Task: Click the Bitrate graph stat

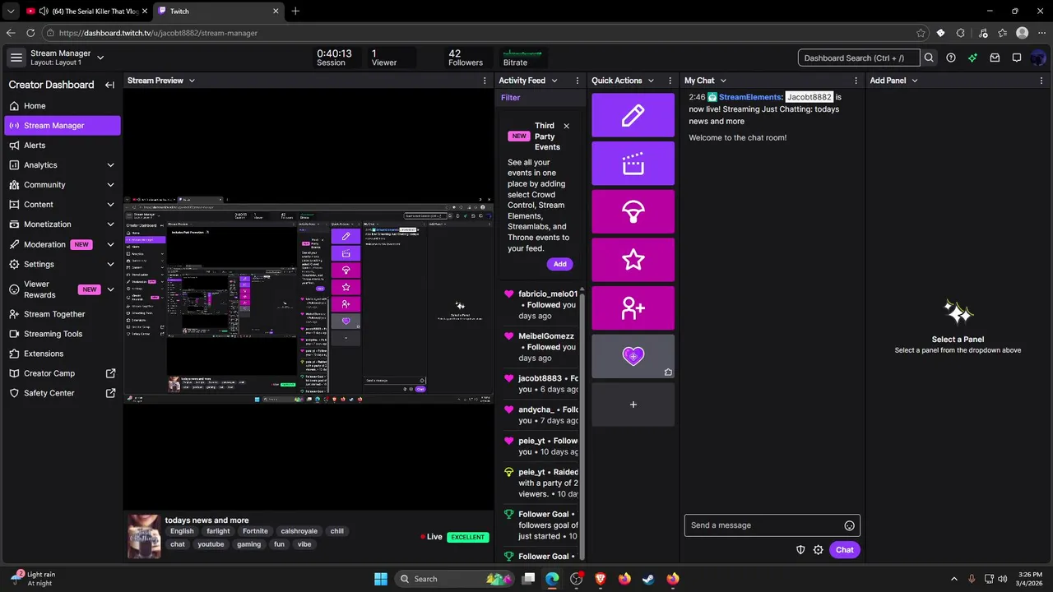Action: click(522, 58)
